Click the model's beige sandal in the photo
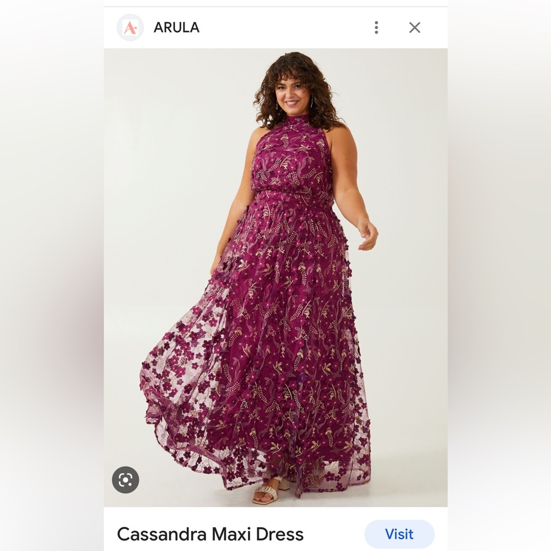The height and width of the screenshot is (551, 551). click(268, 491)
